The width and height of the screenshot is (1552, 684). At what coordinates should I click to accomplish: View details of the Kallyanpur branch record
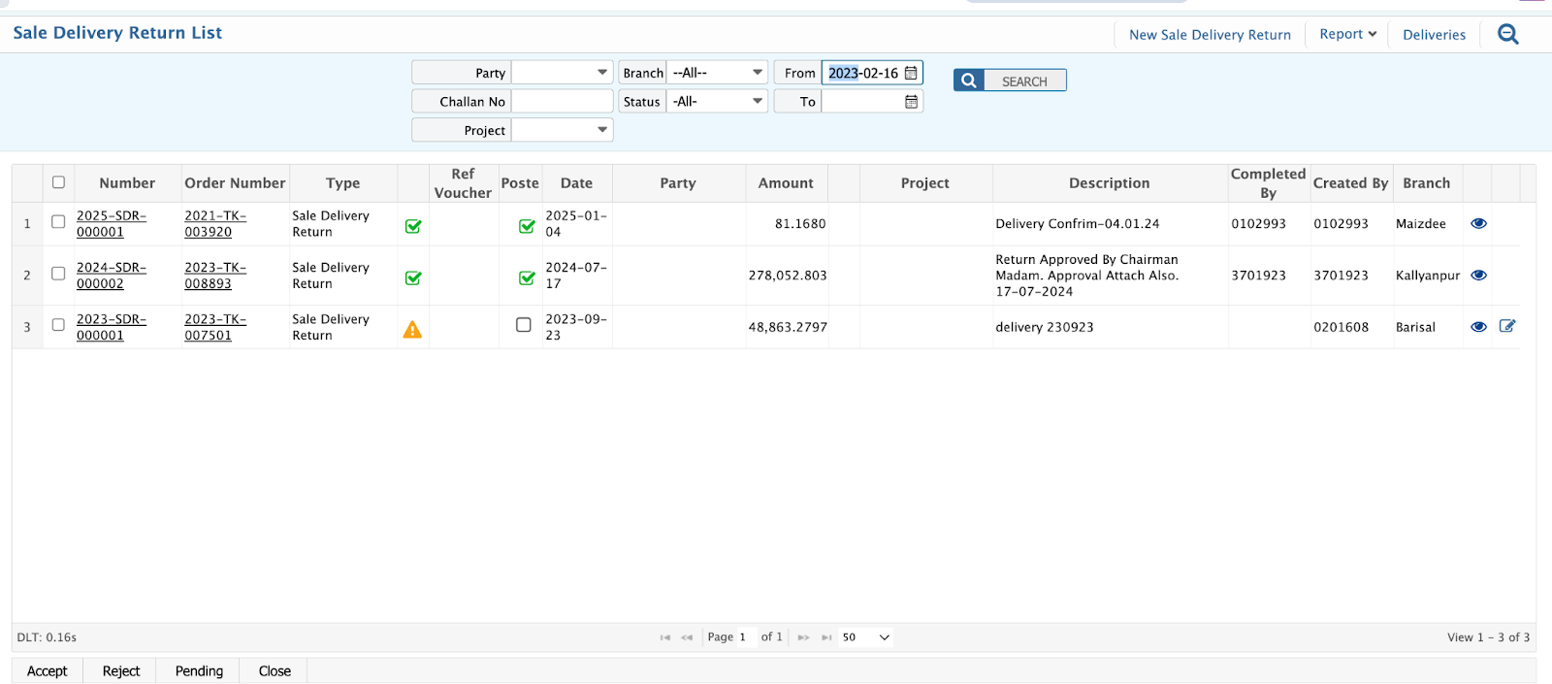(x=1478, y=275)
